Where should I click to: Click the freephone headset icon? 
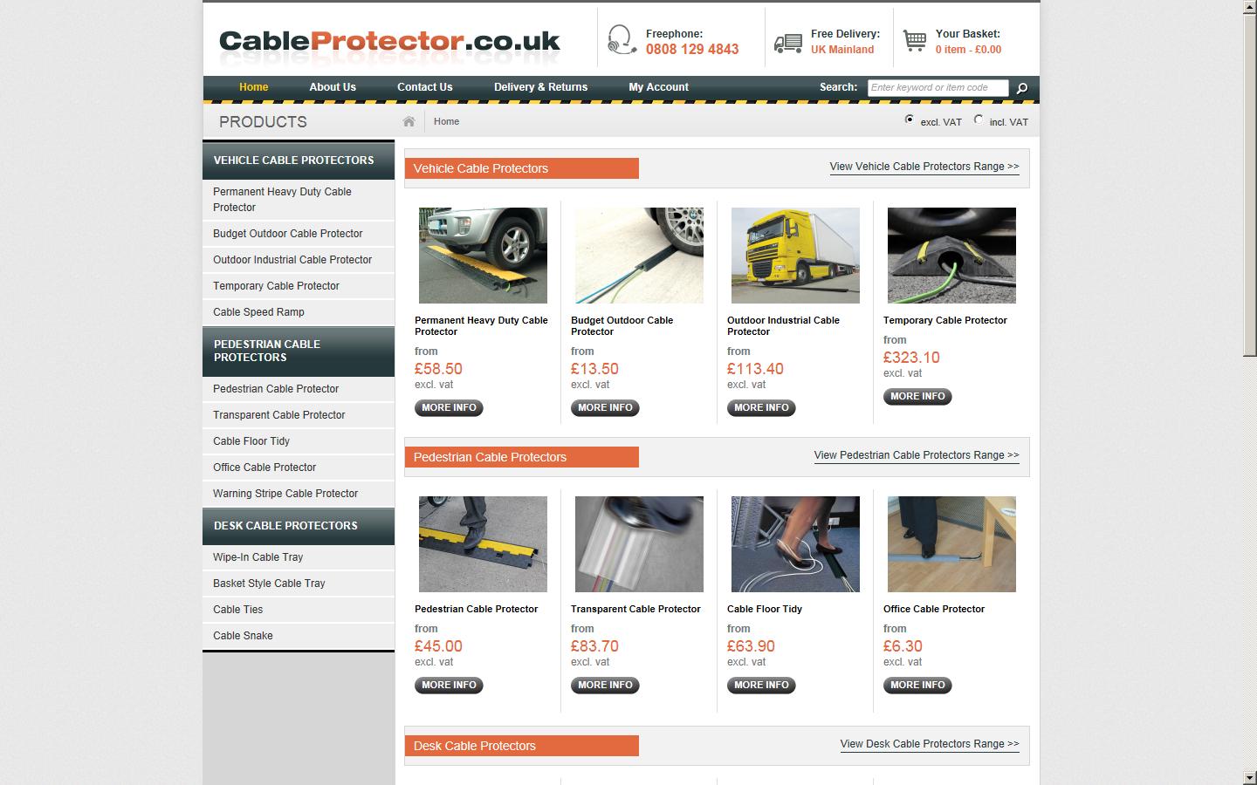[x=622, y=40]
